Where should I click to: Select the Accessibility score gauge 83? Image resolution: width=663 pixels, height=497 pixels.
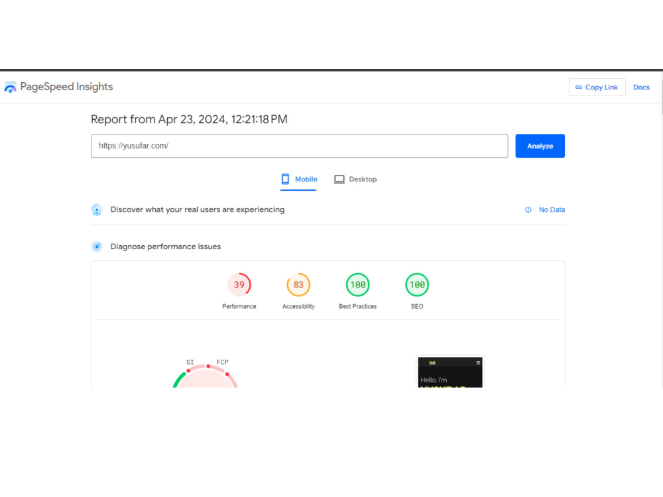[298, 285]
